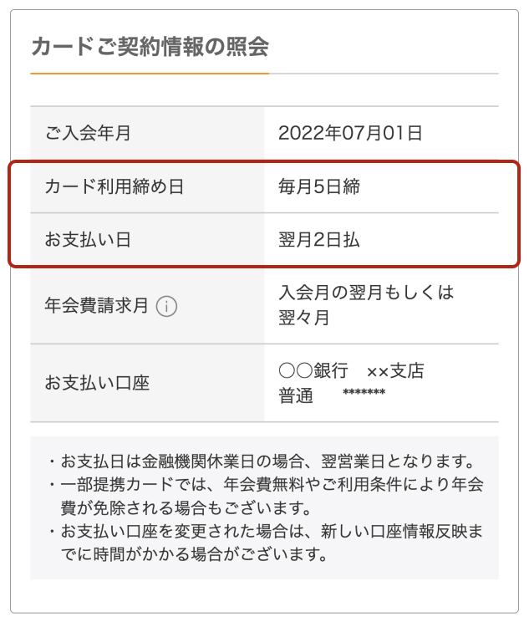Click the ××支店 branch name

[395, 371]
